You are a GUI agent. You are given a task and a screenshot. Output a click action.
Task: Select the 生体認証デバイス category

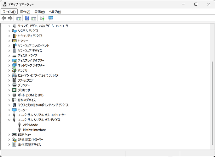click(29, 145)
